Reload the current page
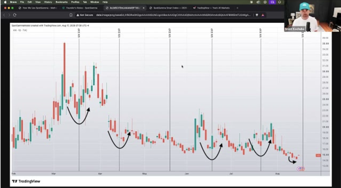 point(15,15)
